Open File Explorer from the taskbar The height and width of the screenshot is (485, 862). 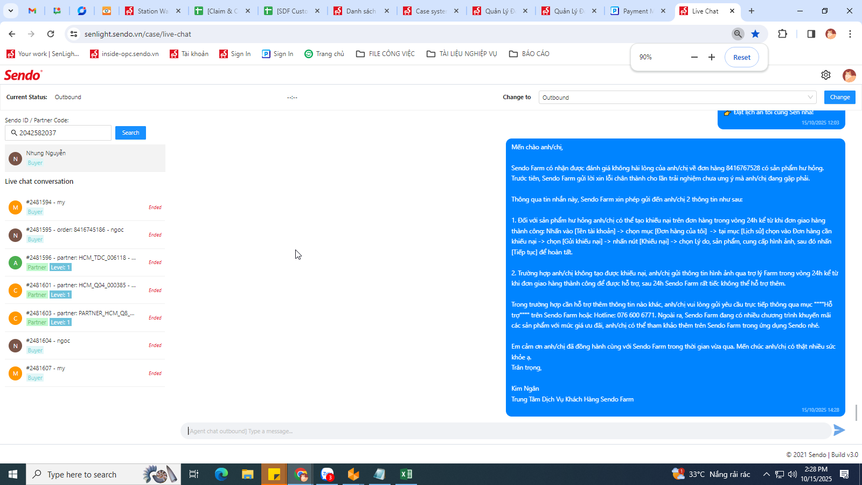[x=247, y=474]
